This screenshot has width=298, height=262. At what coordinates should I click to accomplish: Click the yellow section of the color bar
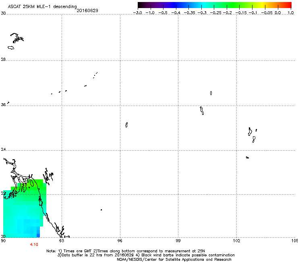coord(263,5)
